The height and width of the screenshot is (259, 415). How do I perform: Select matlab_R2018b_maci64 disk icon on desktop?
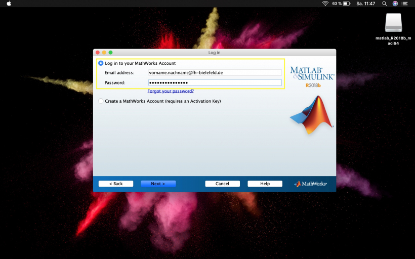[393, 22]
